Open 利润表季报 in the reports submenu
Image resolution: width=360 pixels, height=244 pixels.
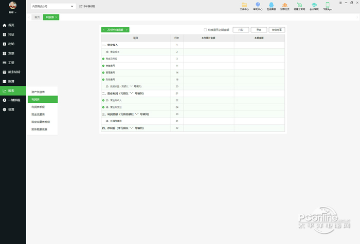pos(43,107)
